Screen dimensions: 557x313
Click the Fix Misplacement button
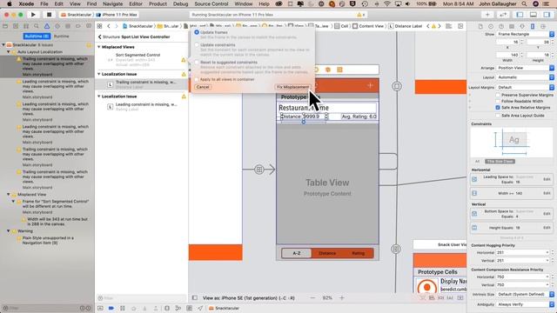[293, 87]
